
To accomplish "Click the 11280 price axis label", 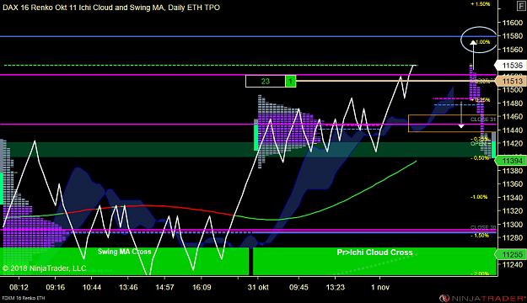I will click(x=513, y=238).
